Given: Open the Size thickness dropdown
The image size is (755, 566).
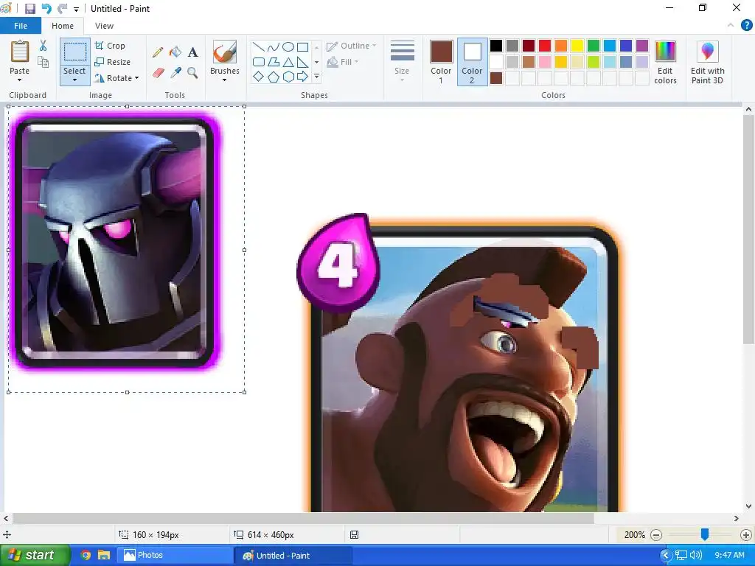Looking at the screenshot, I should point(402,61).
